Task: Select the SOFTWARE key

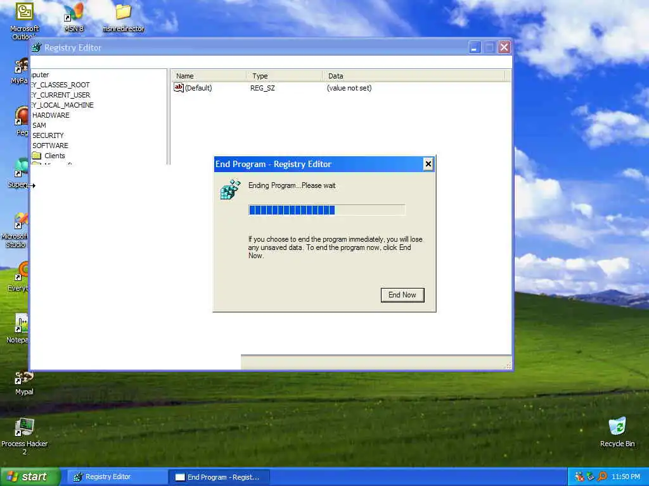Action: pos(50,146)
